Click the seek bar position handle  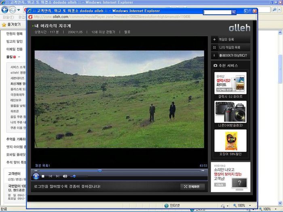100,170
